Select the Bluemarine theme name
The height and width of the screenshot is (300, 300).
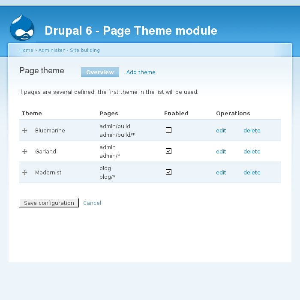50,130
